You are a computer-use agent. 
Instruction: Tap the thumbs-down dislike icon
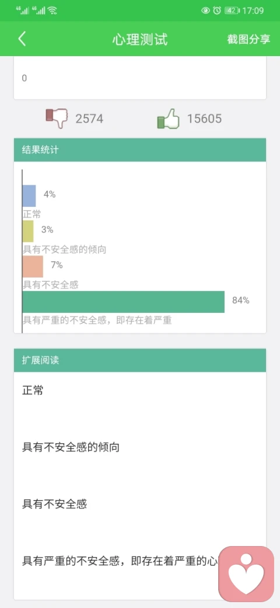(57, 118)
